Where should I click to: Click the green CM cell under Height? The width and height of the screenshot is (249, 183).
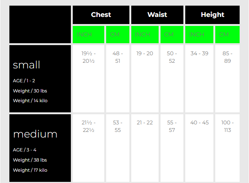pyautogui.click(x=224, y=35)
